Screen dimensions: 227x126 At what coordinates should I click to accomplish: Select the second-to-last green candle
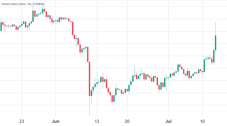(x=214, y=56)
